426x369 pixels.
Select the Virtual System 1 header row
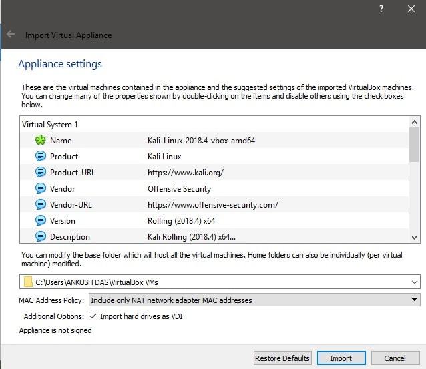click(50, 125)
